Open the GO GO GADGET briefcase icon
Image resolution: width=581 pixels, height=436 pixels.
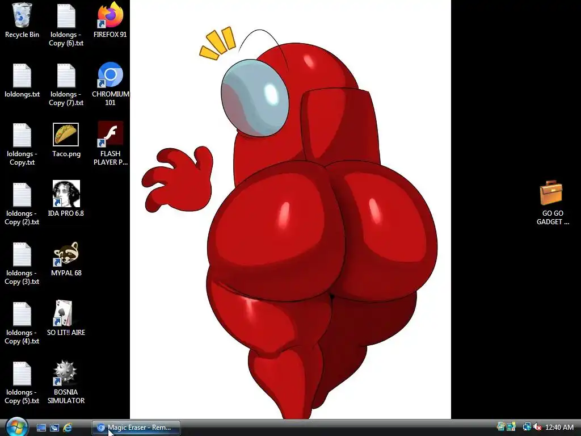click(552, 203)
